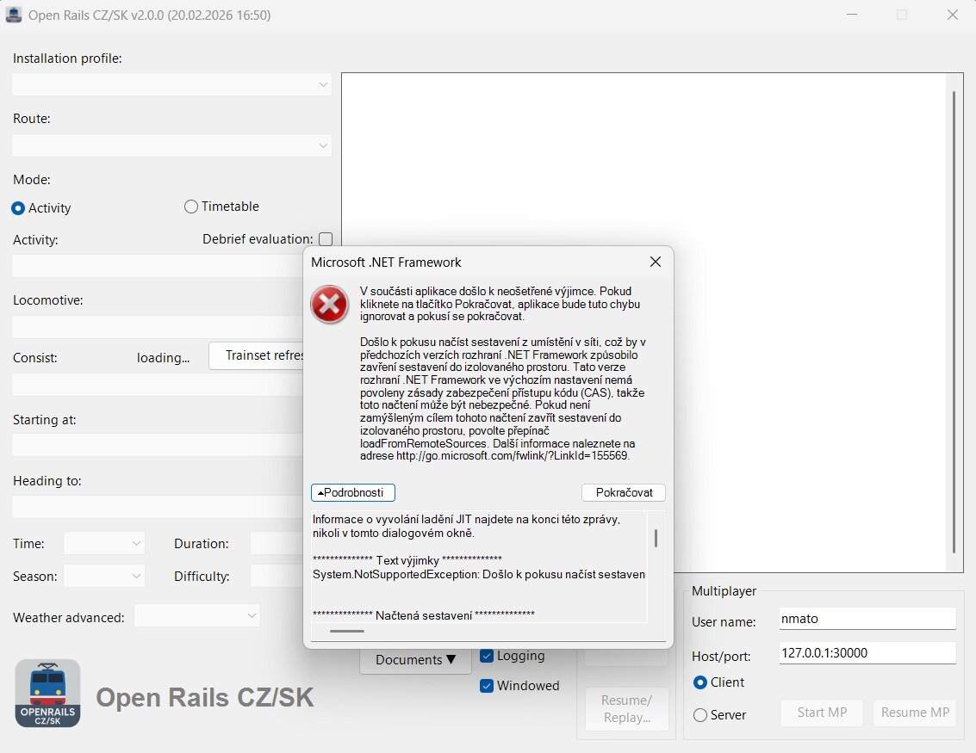Open the Installation profile dropdown
The image size is (976, 753).
pos(172,84)
